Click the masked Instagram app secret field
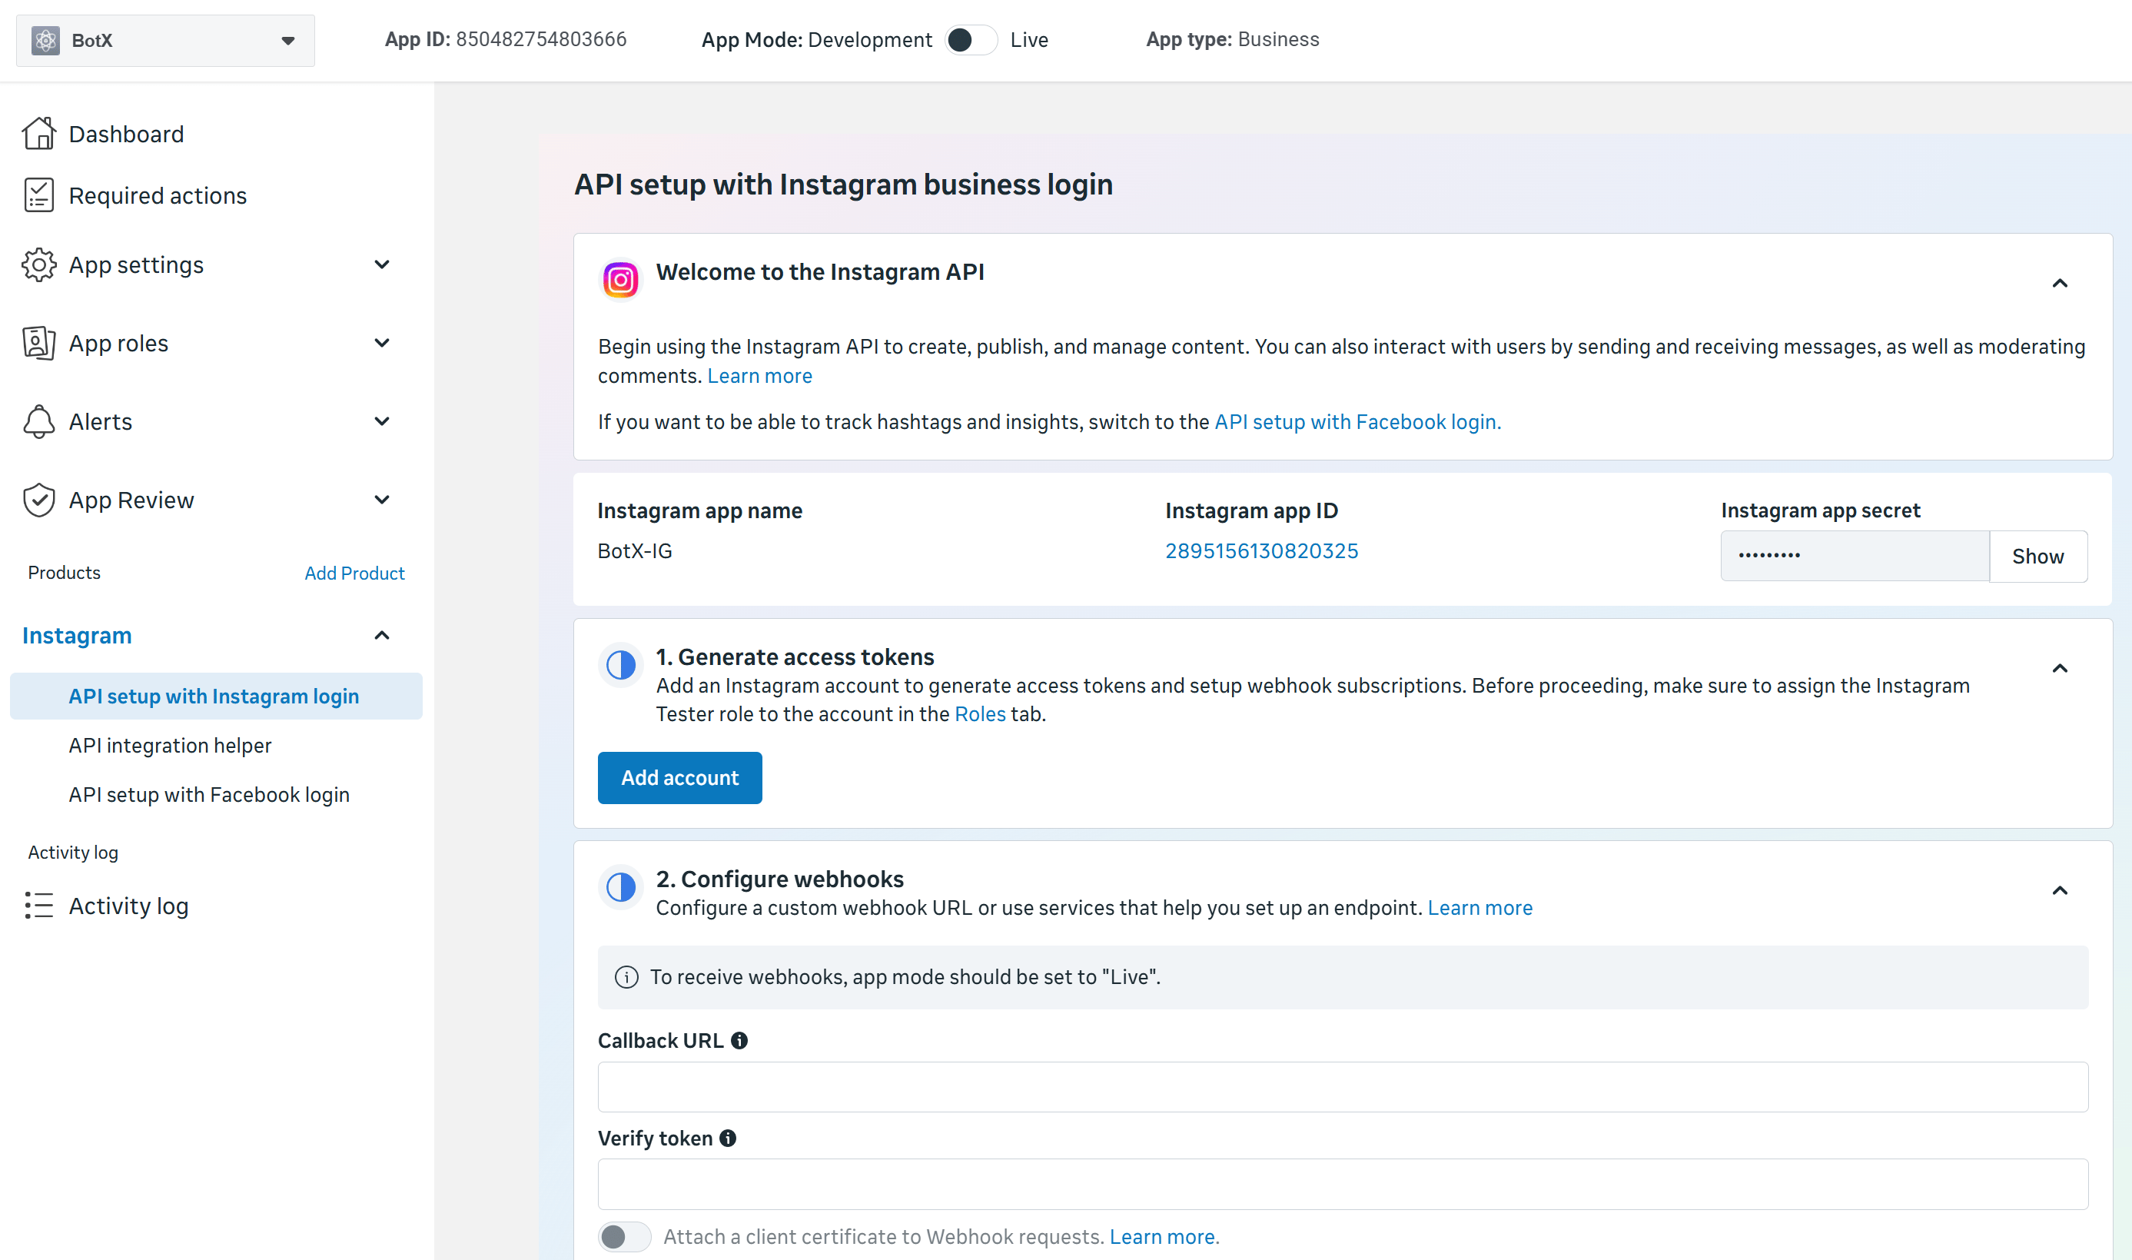The height and width of the screenshot is (1260, 2132). pyautogui.click(x=1855, y=556)
